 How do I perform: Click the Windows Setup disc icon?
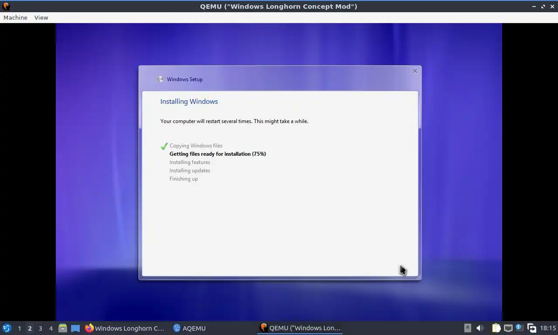click(x=160, y=79)
